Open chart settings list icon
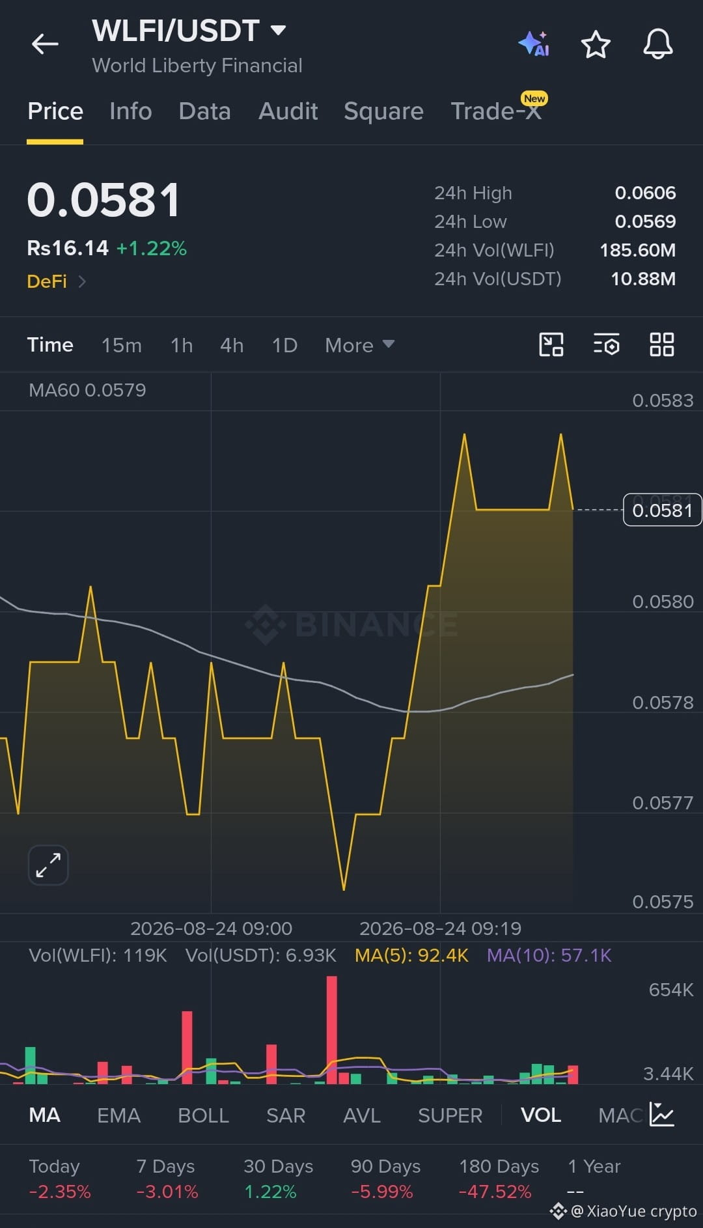Viewport: 703px width, 1228px height. (x=607, y=344)
